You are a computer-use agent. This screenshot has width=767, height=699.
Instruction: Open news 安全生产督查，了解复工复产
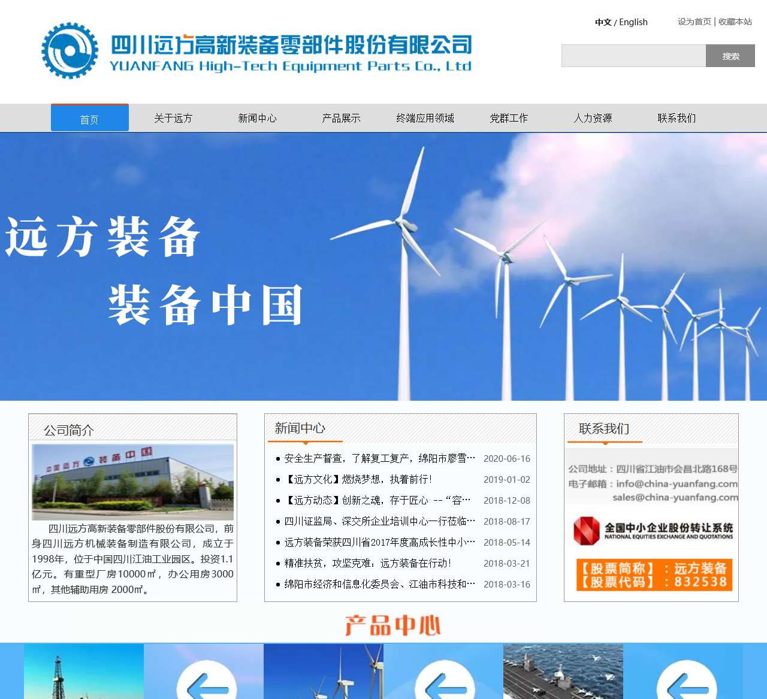coord(380,458)
